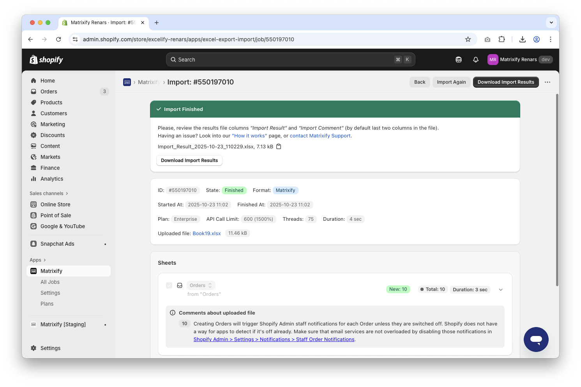Toggle the Orders sheet checkbox
The width and height of the screenshot is (581, 387).
click(x=169, y=285)
